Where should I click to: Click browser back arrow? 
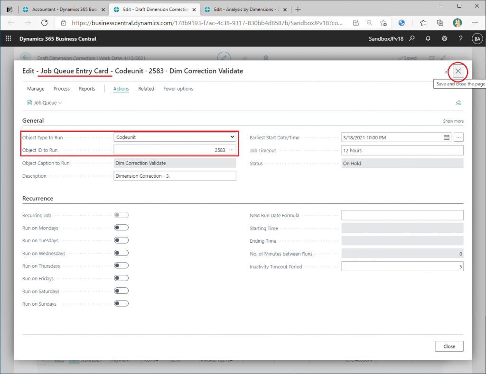coord(11,23)
